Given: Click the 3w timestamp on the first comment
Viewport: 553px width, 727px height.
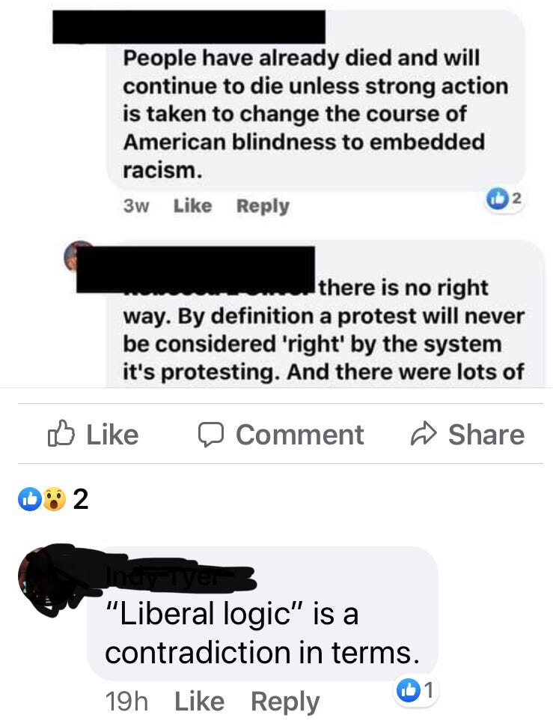Looking at the screenshot, I should (136, 206).
